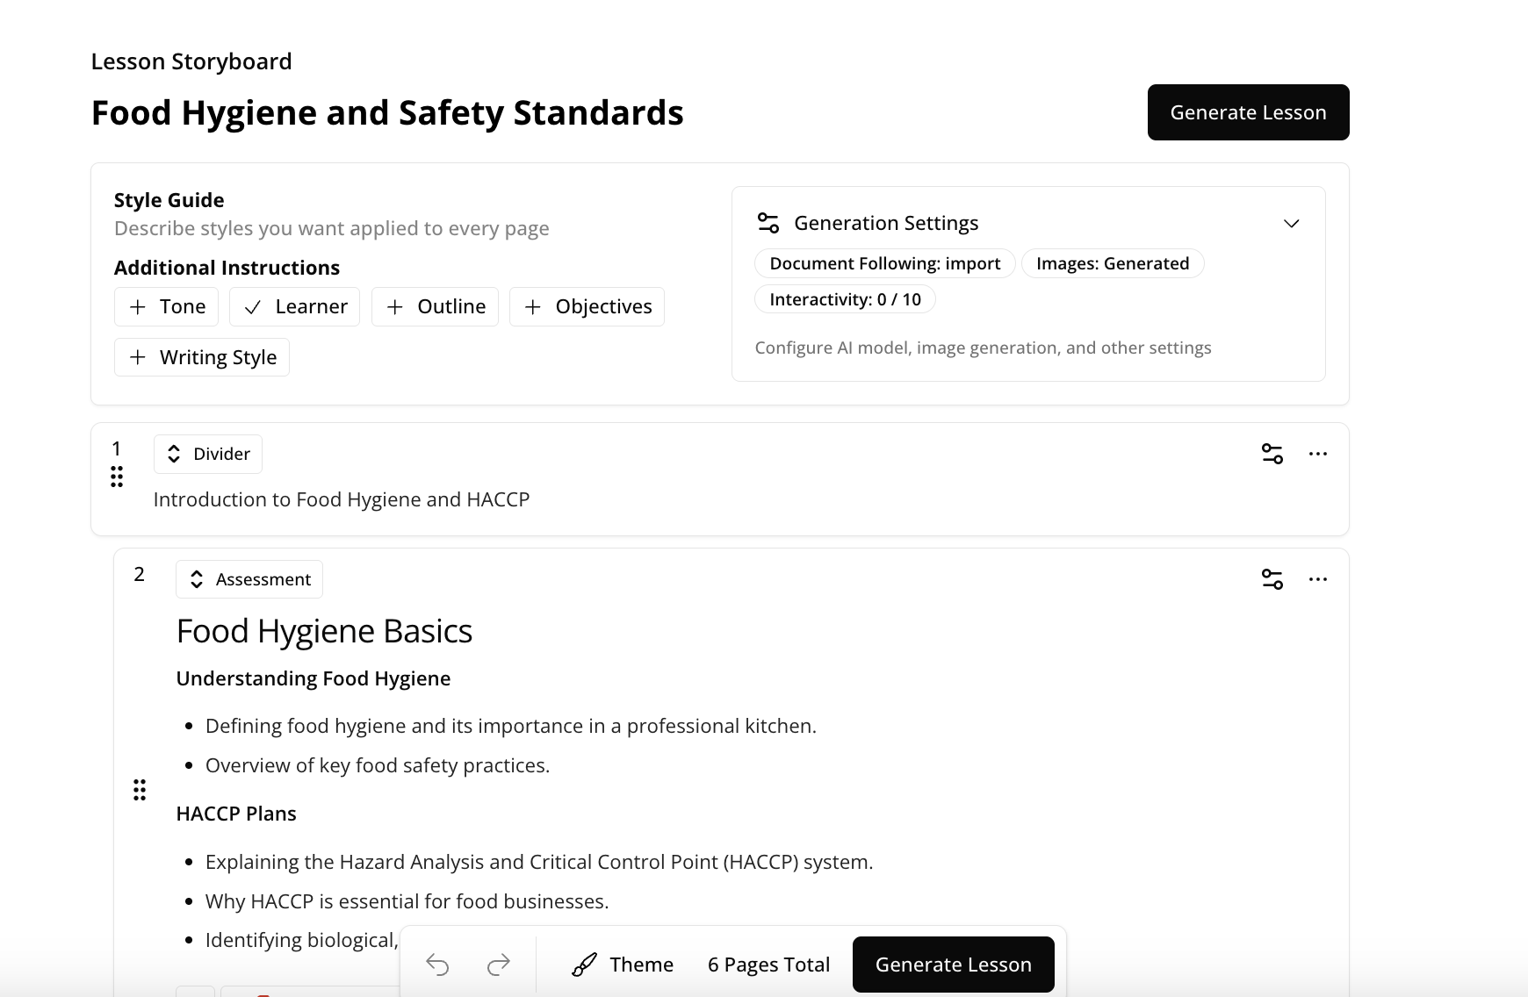Screen dimensions: 1528x997
Task: Open the Theme option in bottom toolbar
Action: coord(623,965)
